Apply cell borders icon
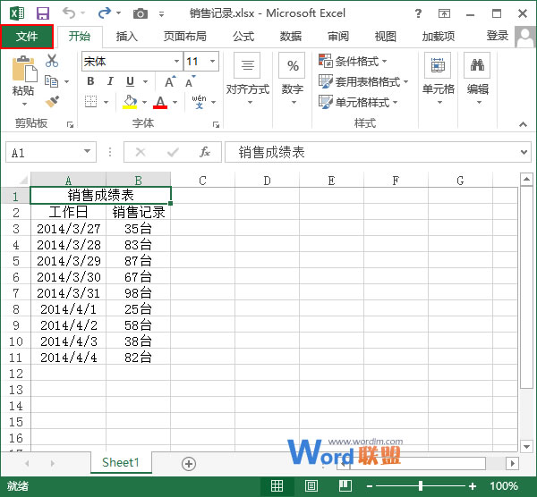 pos(90,102)
